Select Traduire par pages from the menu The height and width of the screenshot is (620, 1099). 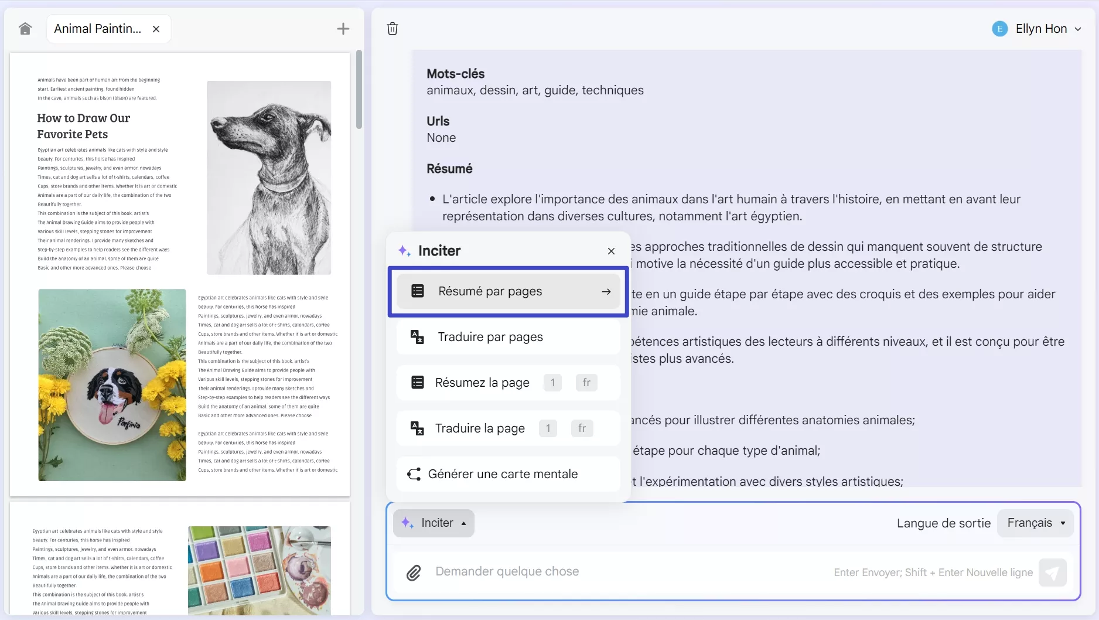507,337
